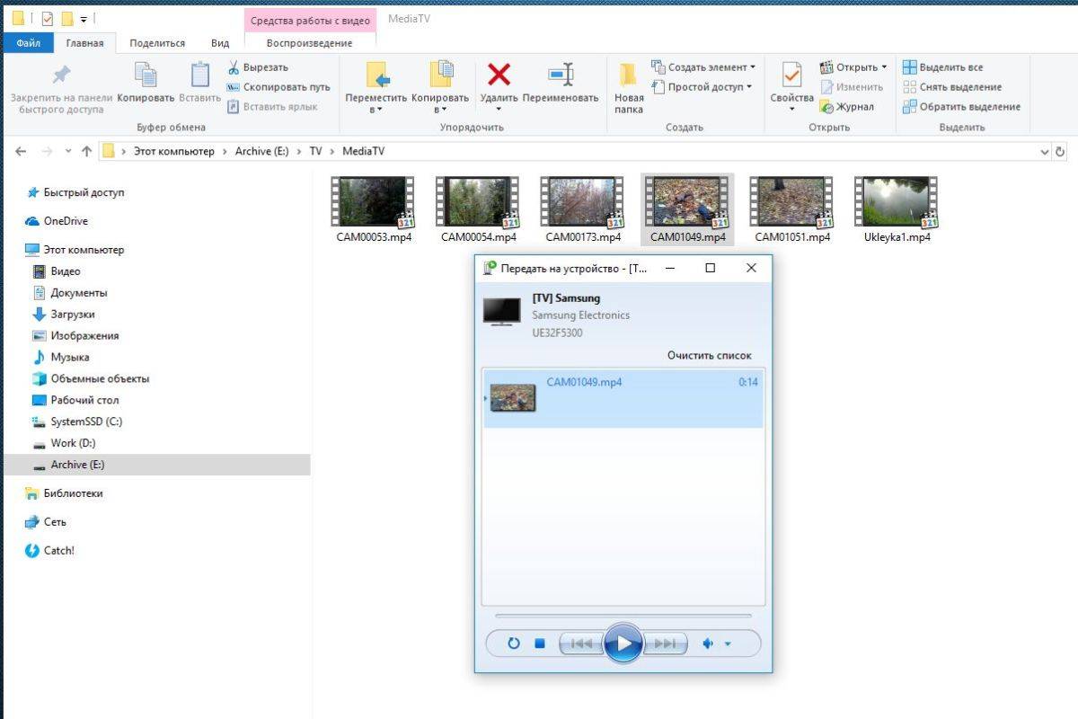Stop playback with the square stop button
1078x719 pixels.
point(540,644)
